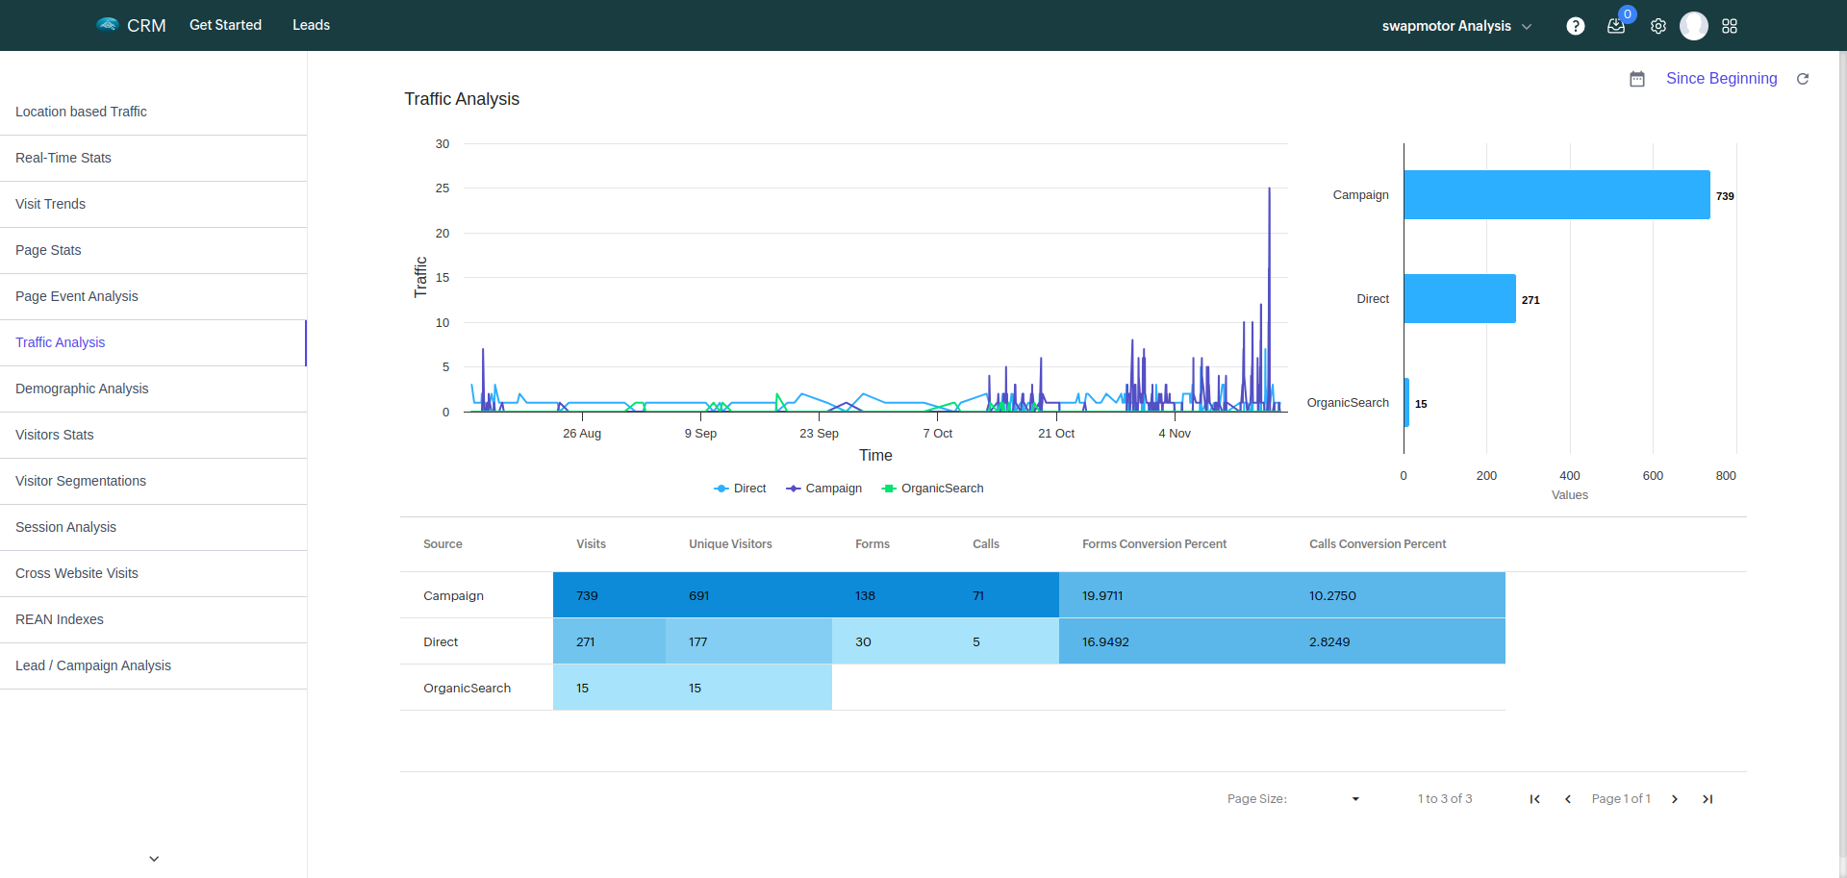This screenshot has height=878, width=1847.
Task: Go to the first page
Action: tap(1535, 799)
